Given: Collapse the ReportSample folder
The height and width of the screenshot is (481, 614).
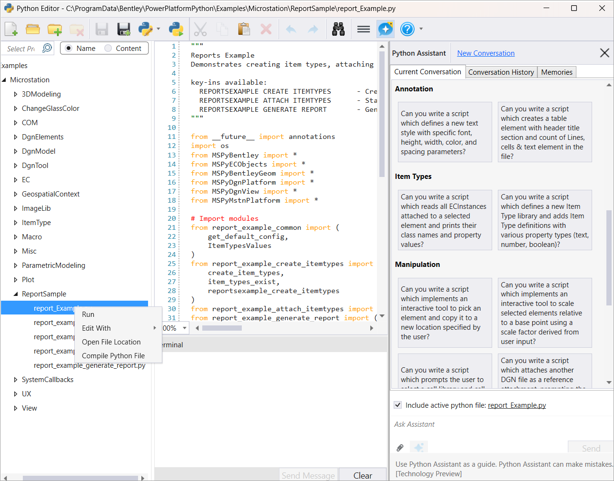Looking at the screenshot, I should 16,294.
